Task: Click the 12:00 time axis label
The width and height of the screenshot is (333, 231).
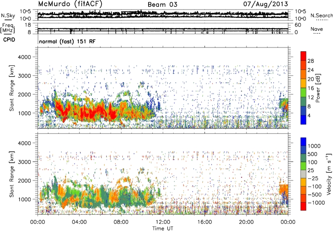Action: (163, 222)
